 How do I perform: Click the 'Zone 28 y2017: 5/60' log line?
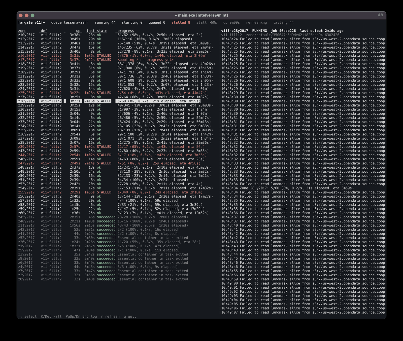coord(287,188)
